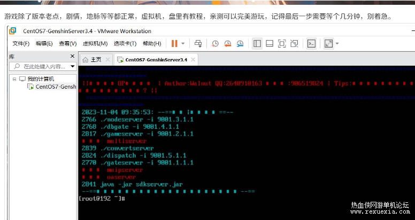This screenshot has height=220, width=415.
Task: Open the 编辑(E) menu
Action: pyautogui.click(x=44, y=43)
